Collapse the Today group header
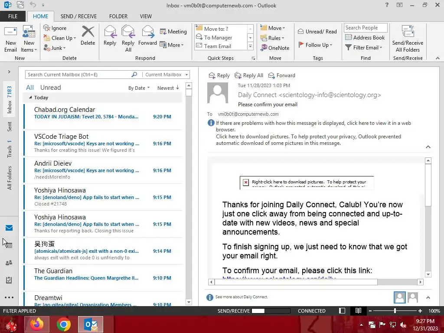 [x=30, y=98]
